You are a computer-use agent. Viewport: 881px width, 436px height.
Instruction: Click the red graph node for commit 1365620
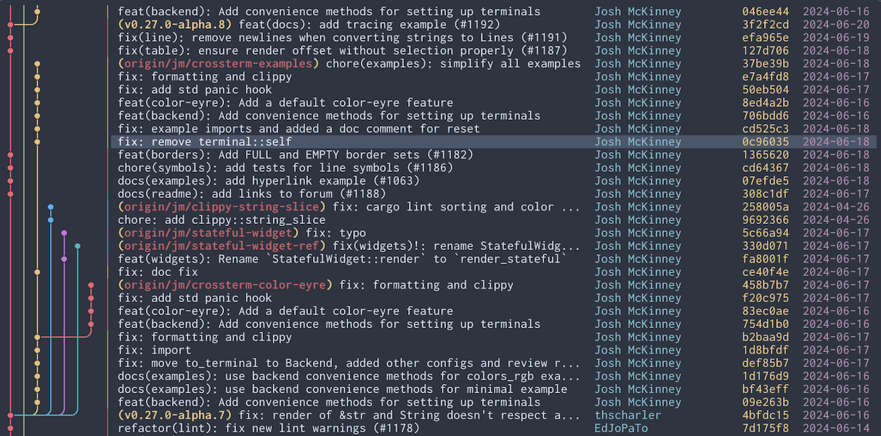tap(11, 155)
